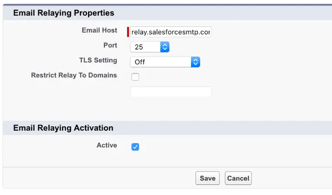Click the empty domains text box

170,92
